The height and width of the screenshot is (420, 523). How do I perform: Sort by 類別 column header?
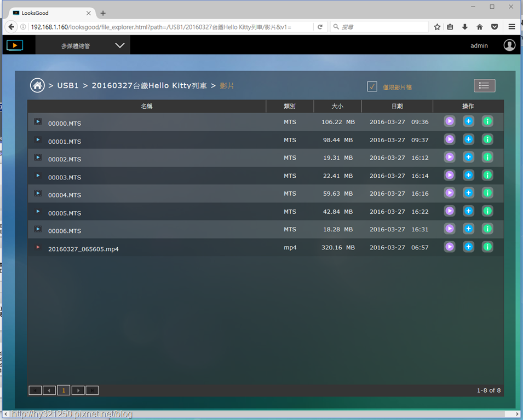click(x=290, y=106)
